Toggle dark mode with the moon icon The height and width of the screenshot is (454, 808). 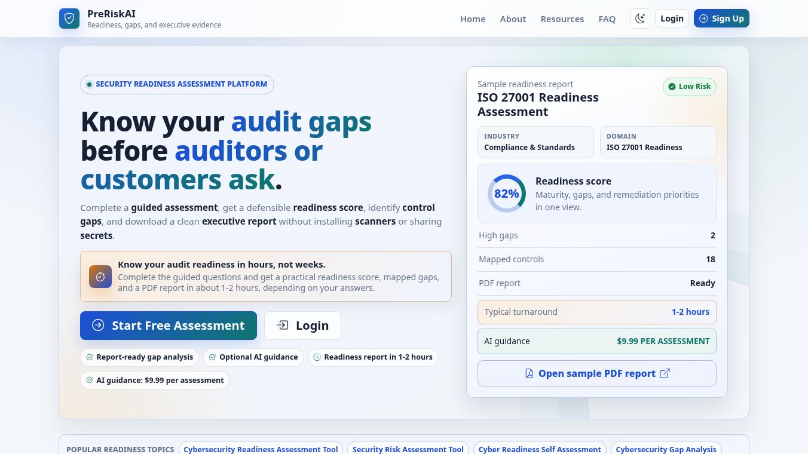(x=640, y=19)
